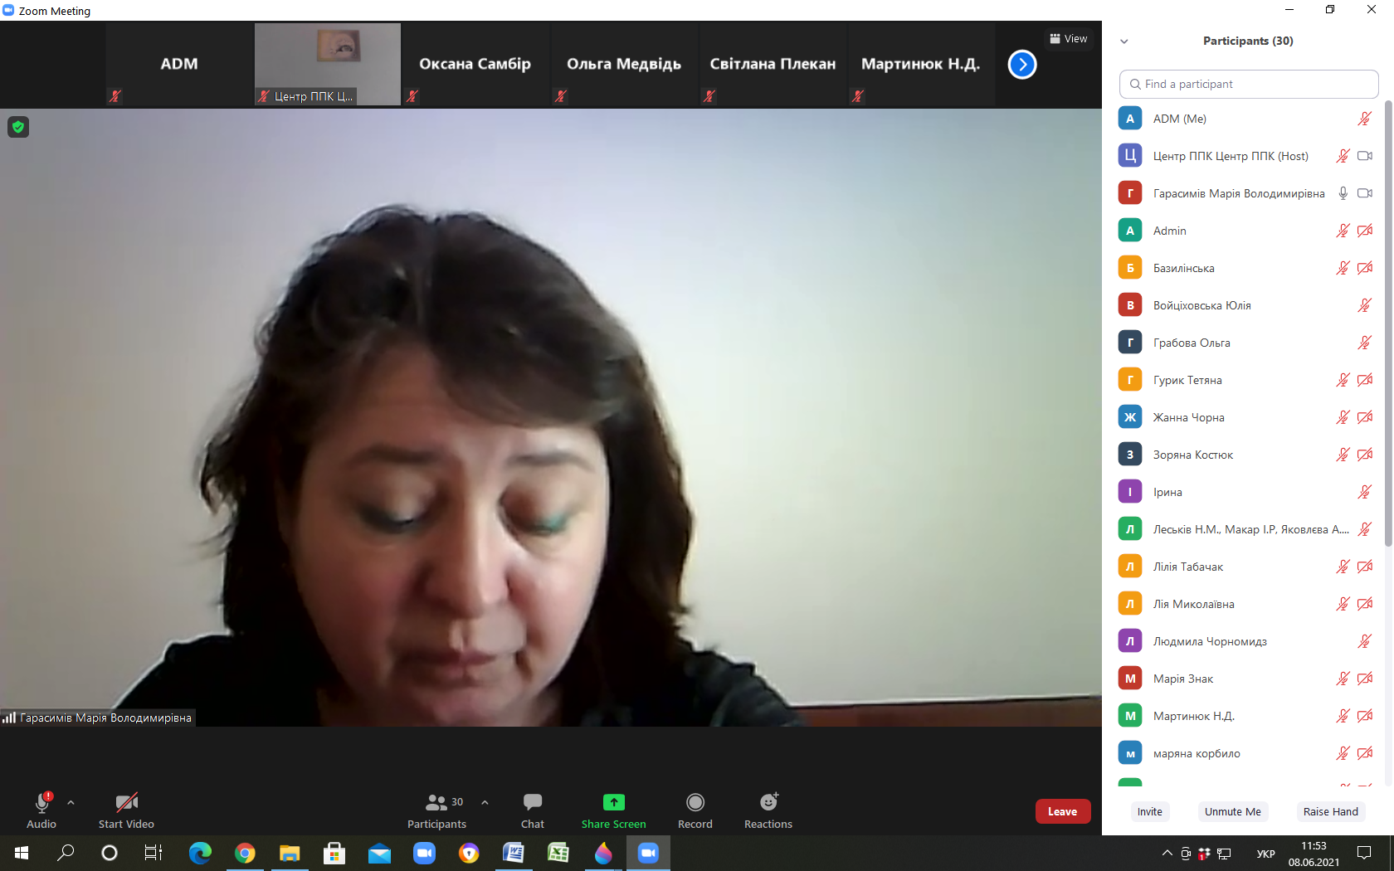Toggle mute icon for ADM (Me)
Image resolution: width=1394 pixels, height=871 pixels.
[x=1364, y=119]
